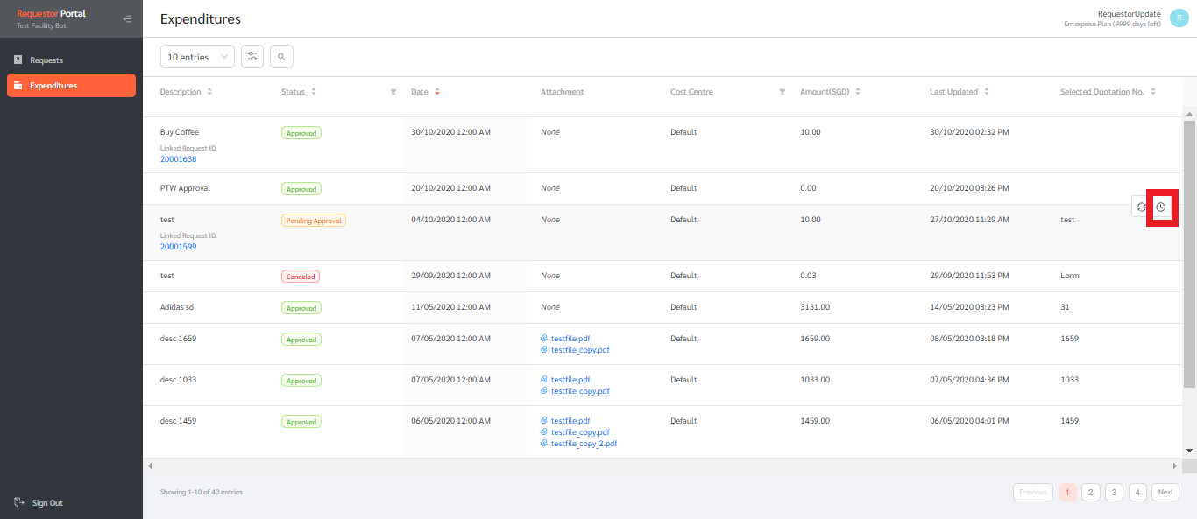
Task: Go to page 2
Action: coord(1090,492)
